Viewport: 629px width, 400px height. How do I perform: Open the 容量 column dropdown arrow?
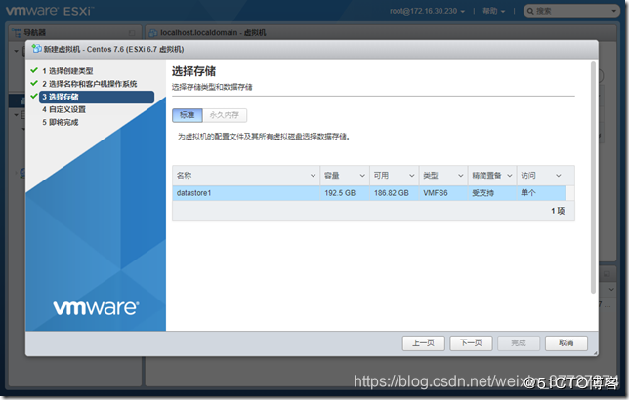pos(362,176)
